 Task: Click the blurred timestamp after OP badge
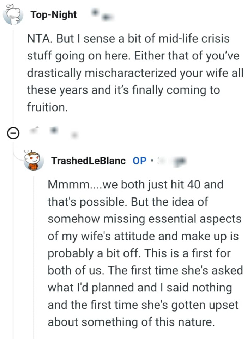coord(173,161)
